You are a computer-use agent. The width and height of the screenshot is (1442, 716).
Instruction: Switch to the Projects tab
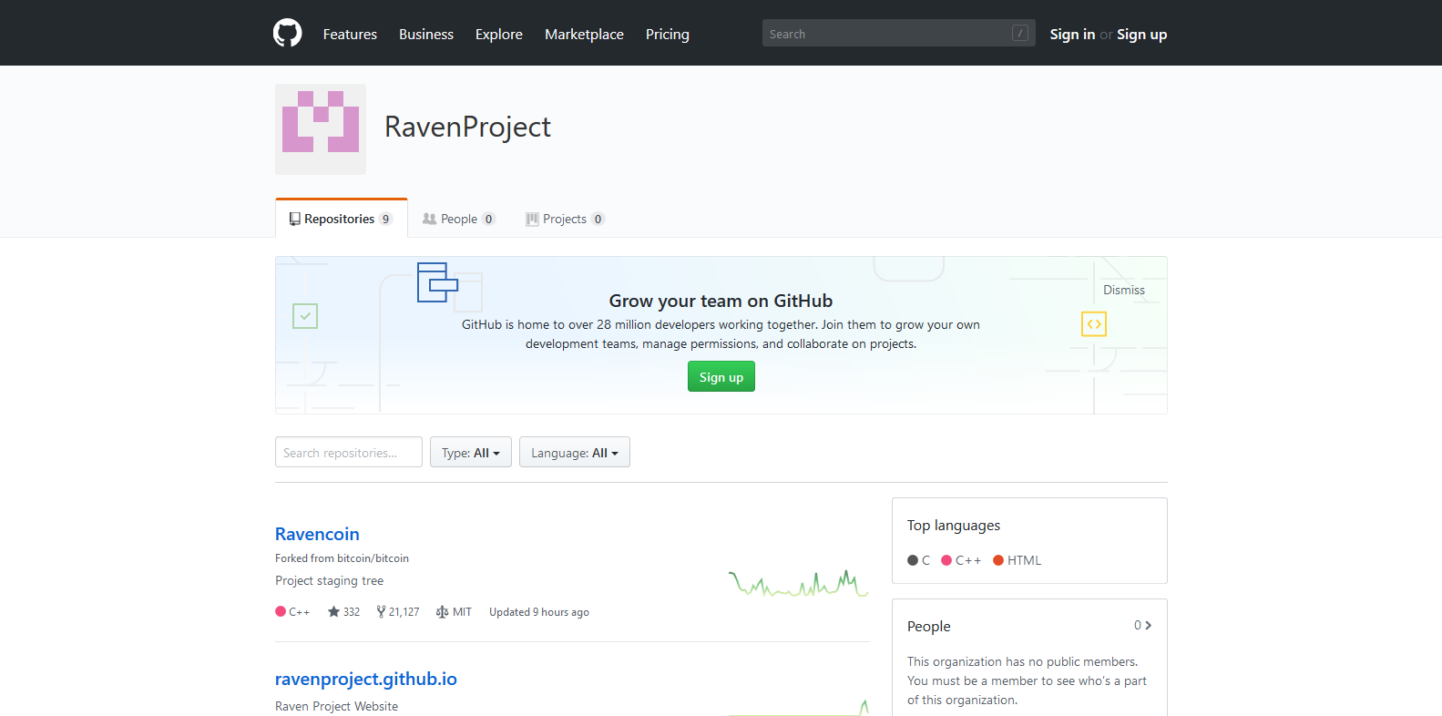(x=565, y=219)
